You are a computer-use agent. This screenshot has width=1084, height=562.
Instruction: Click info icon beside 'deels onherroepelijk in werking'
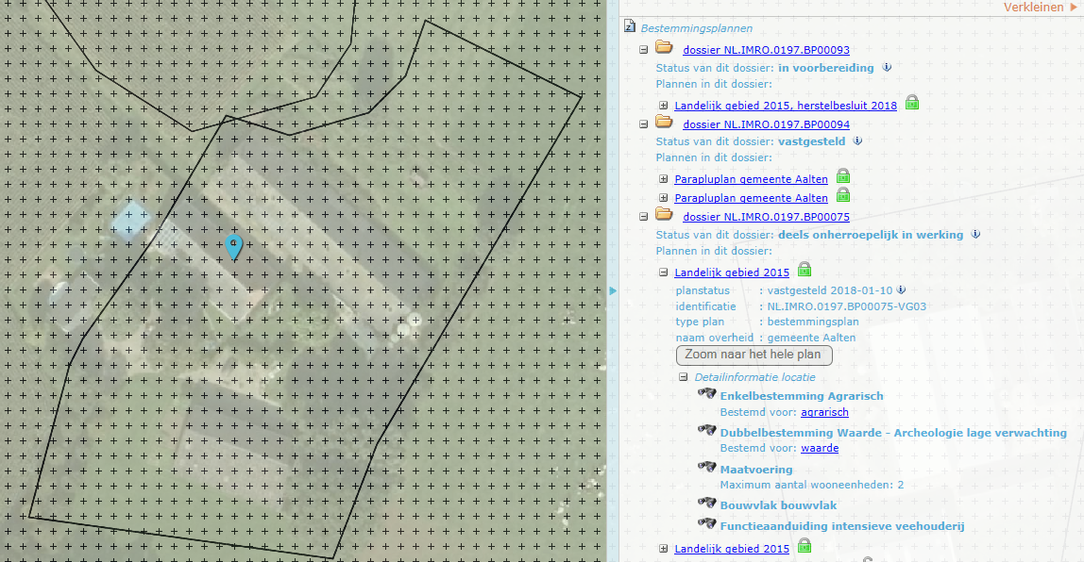(x=975, y=233)
